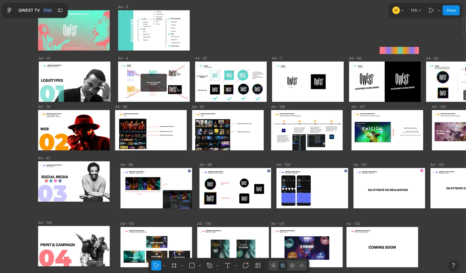Image resolution: width=466 pixels, height=273 pixels.
Task: Click the frame label 'A4 - 100'
Action: pos(283,165)
